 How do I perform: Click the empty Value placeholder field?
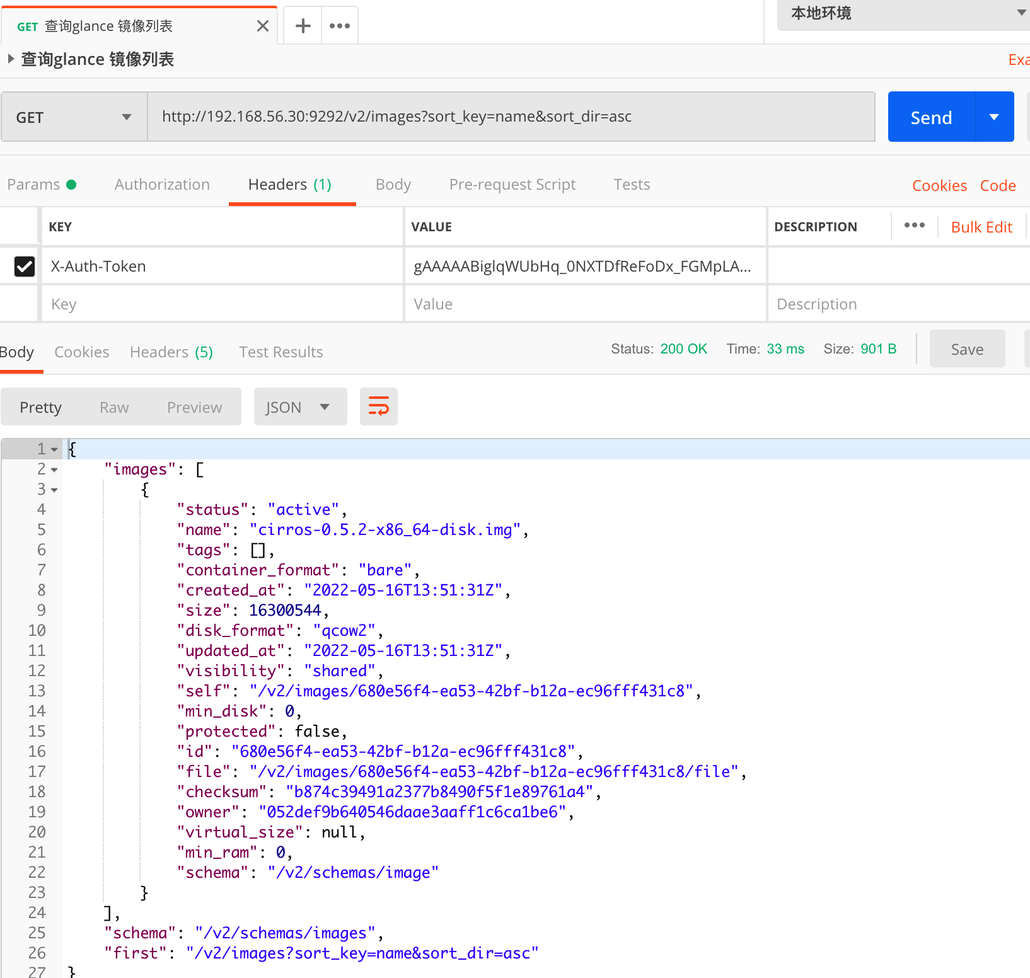point(585,304)
